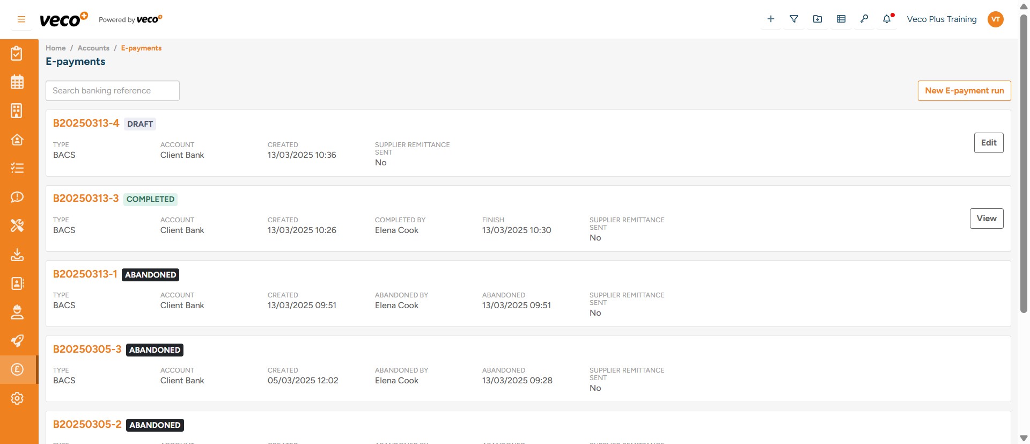Edit draft payment B20250313-4
1030x444 pixels.
(989, 143)
